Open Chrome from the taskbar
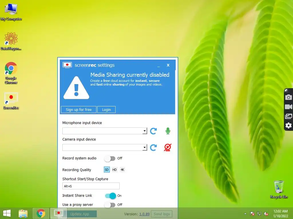 [x=41, y=213]
